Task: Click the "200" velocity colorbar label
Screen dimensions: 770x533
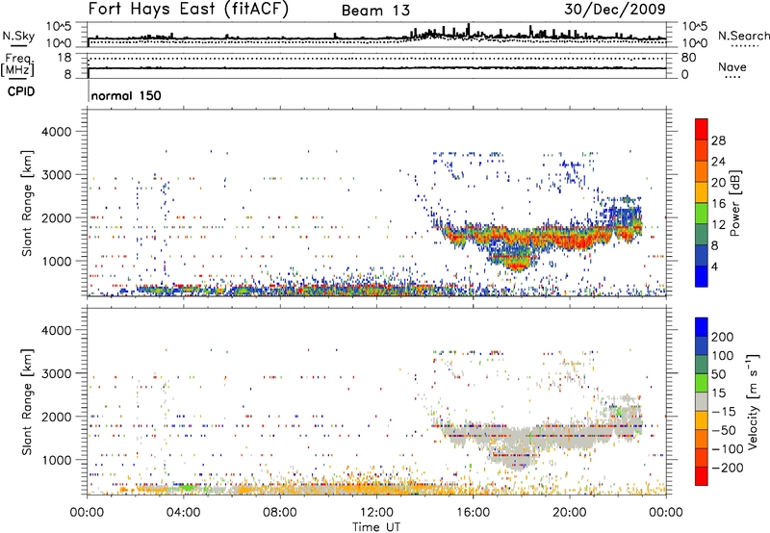Action: pyautogui.click(x=723, y=337)
